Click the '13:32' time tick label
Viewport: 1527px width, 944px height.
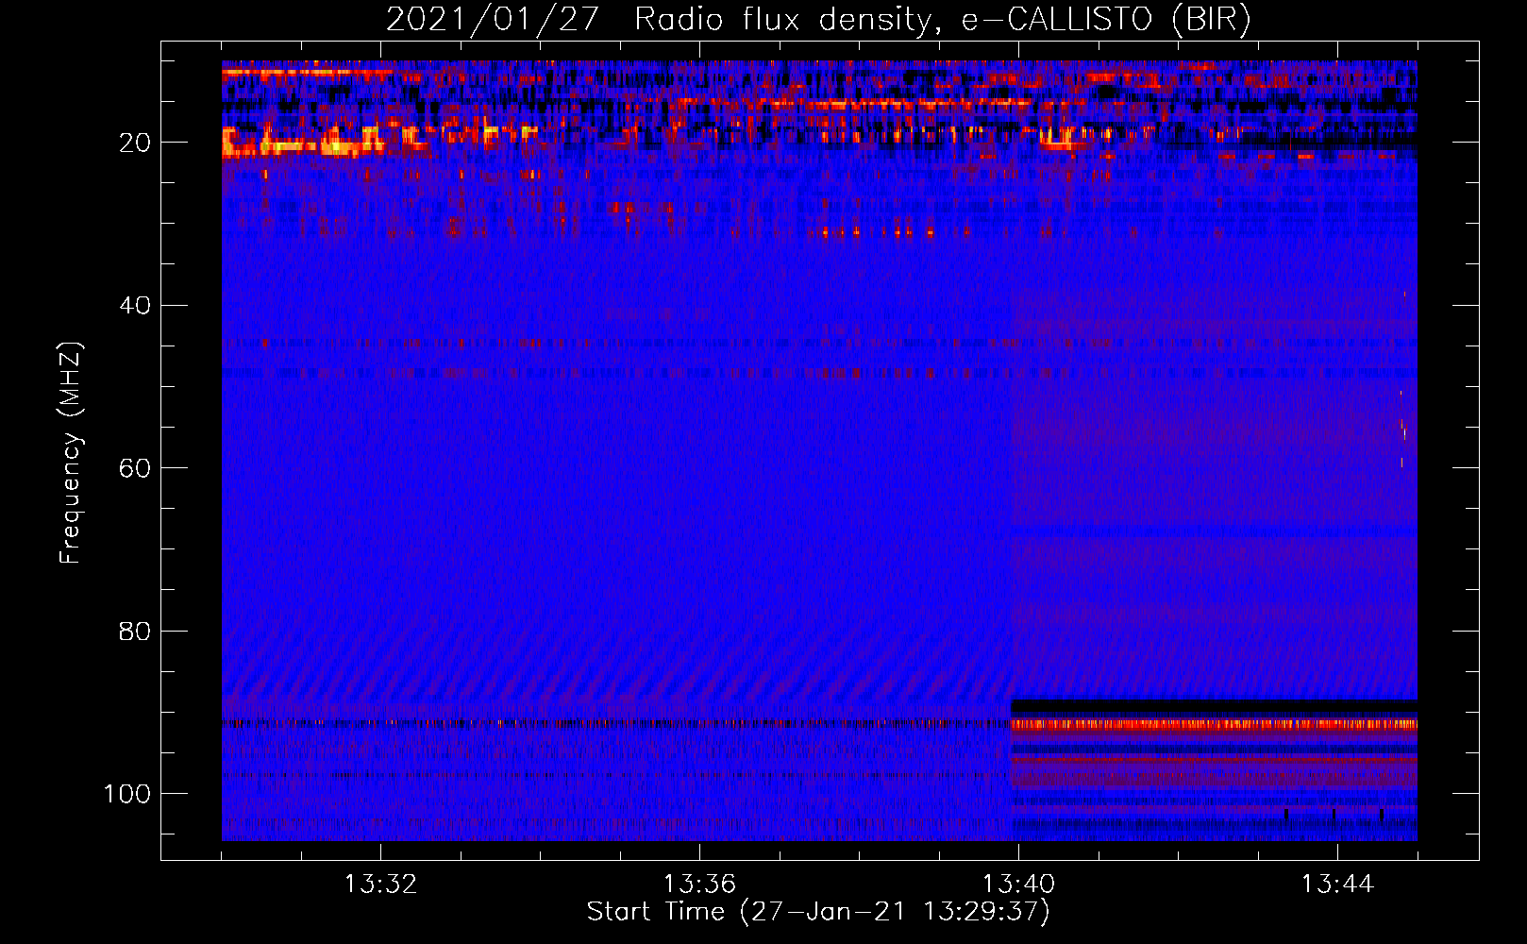point(380,885)
